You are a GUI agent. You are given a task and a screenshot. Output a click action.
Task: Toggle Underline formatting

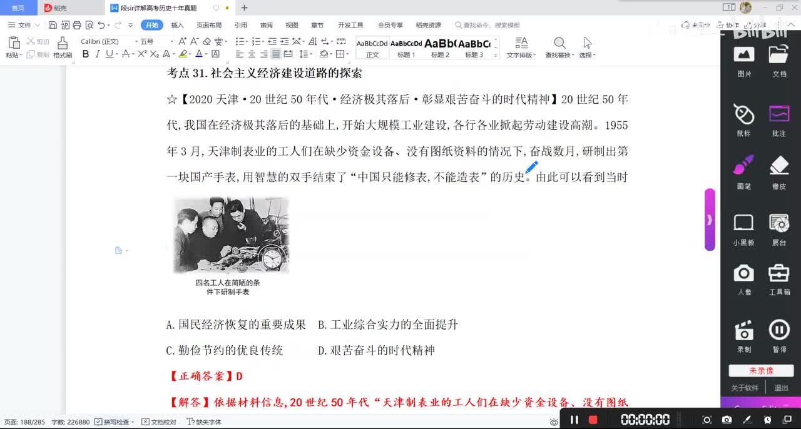point(109,54)
